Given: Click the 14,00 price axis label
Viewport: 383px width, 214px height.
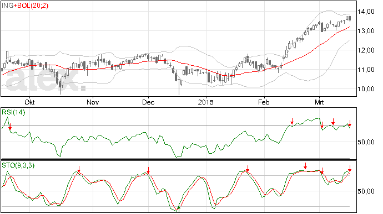Looking at the screenshot, I should point(366,12).
